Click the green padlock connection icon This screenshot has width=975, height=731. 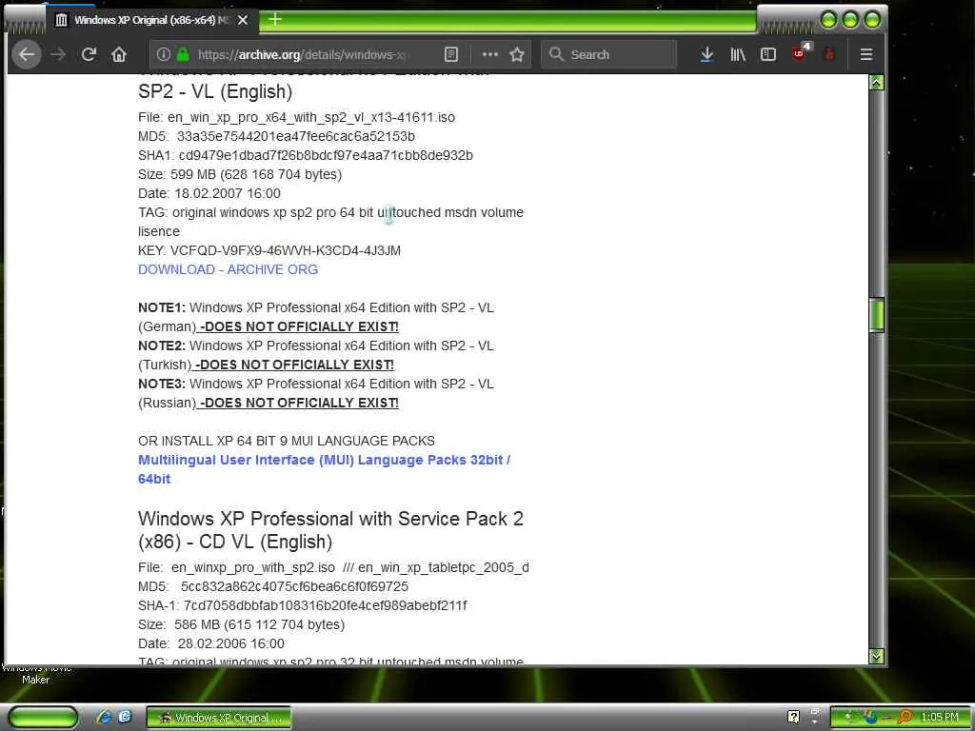[183, 54]
